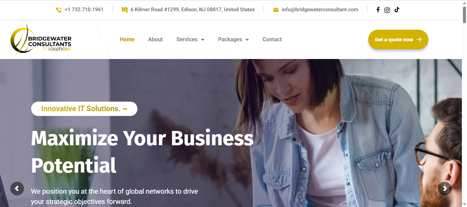Image resolution: width=467 pixels, height=207 pixels.
Task: Click the phone icon beside the number
Action: click(x=59, y=10)
